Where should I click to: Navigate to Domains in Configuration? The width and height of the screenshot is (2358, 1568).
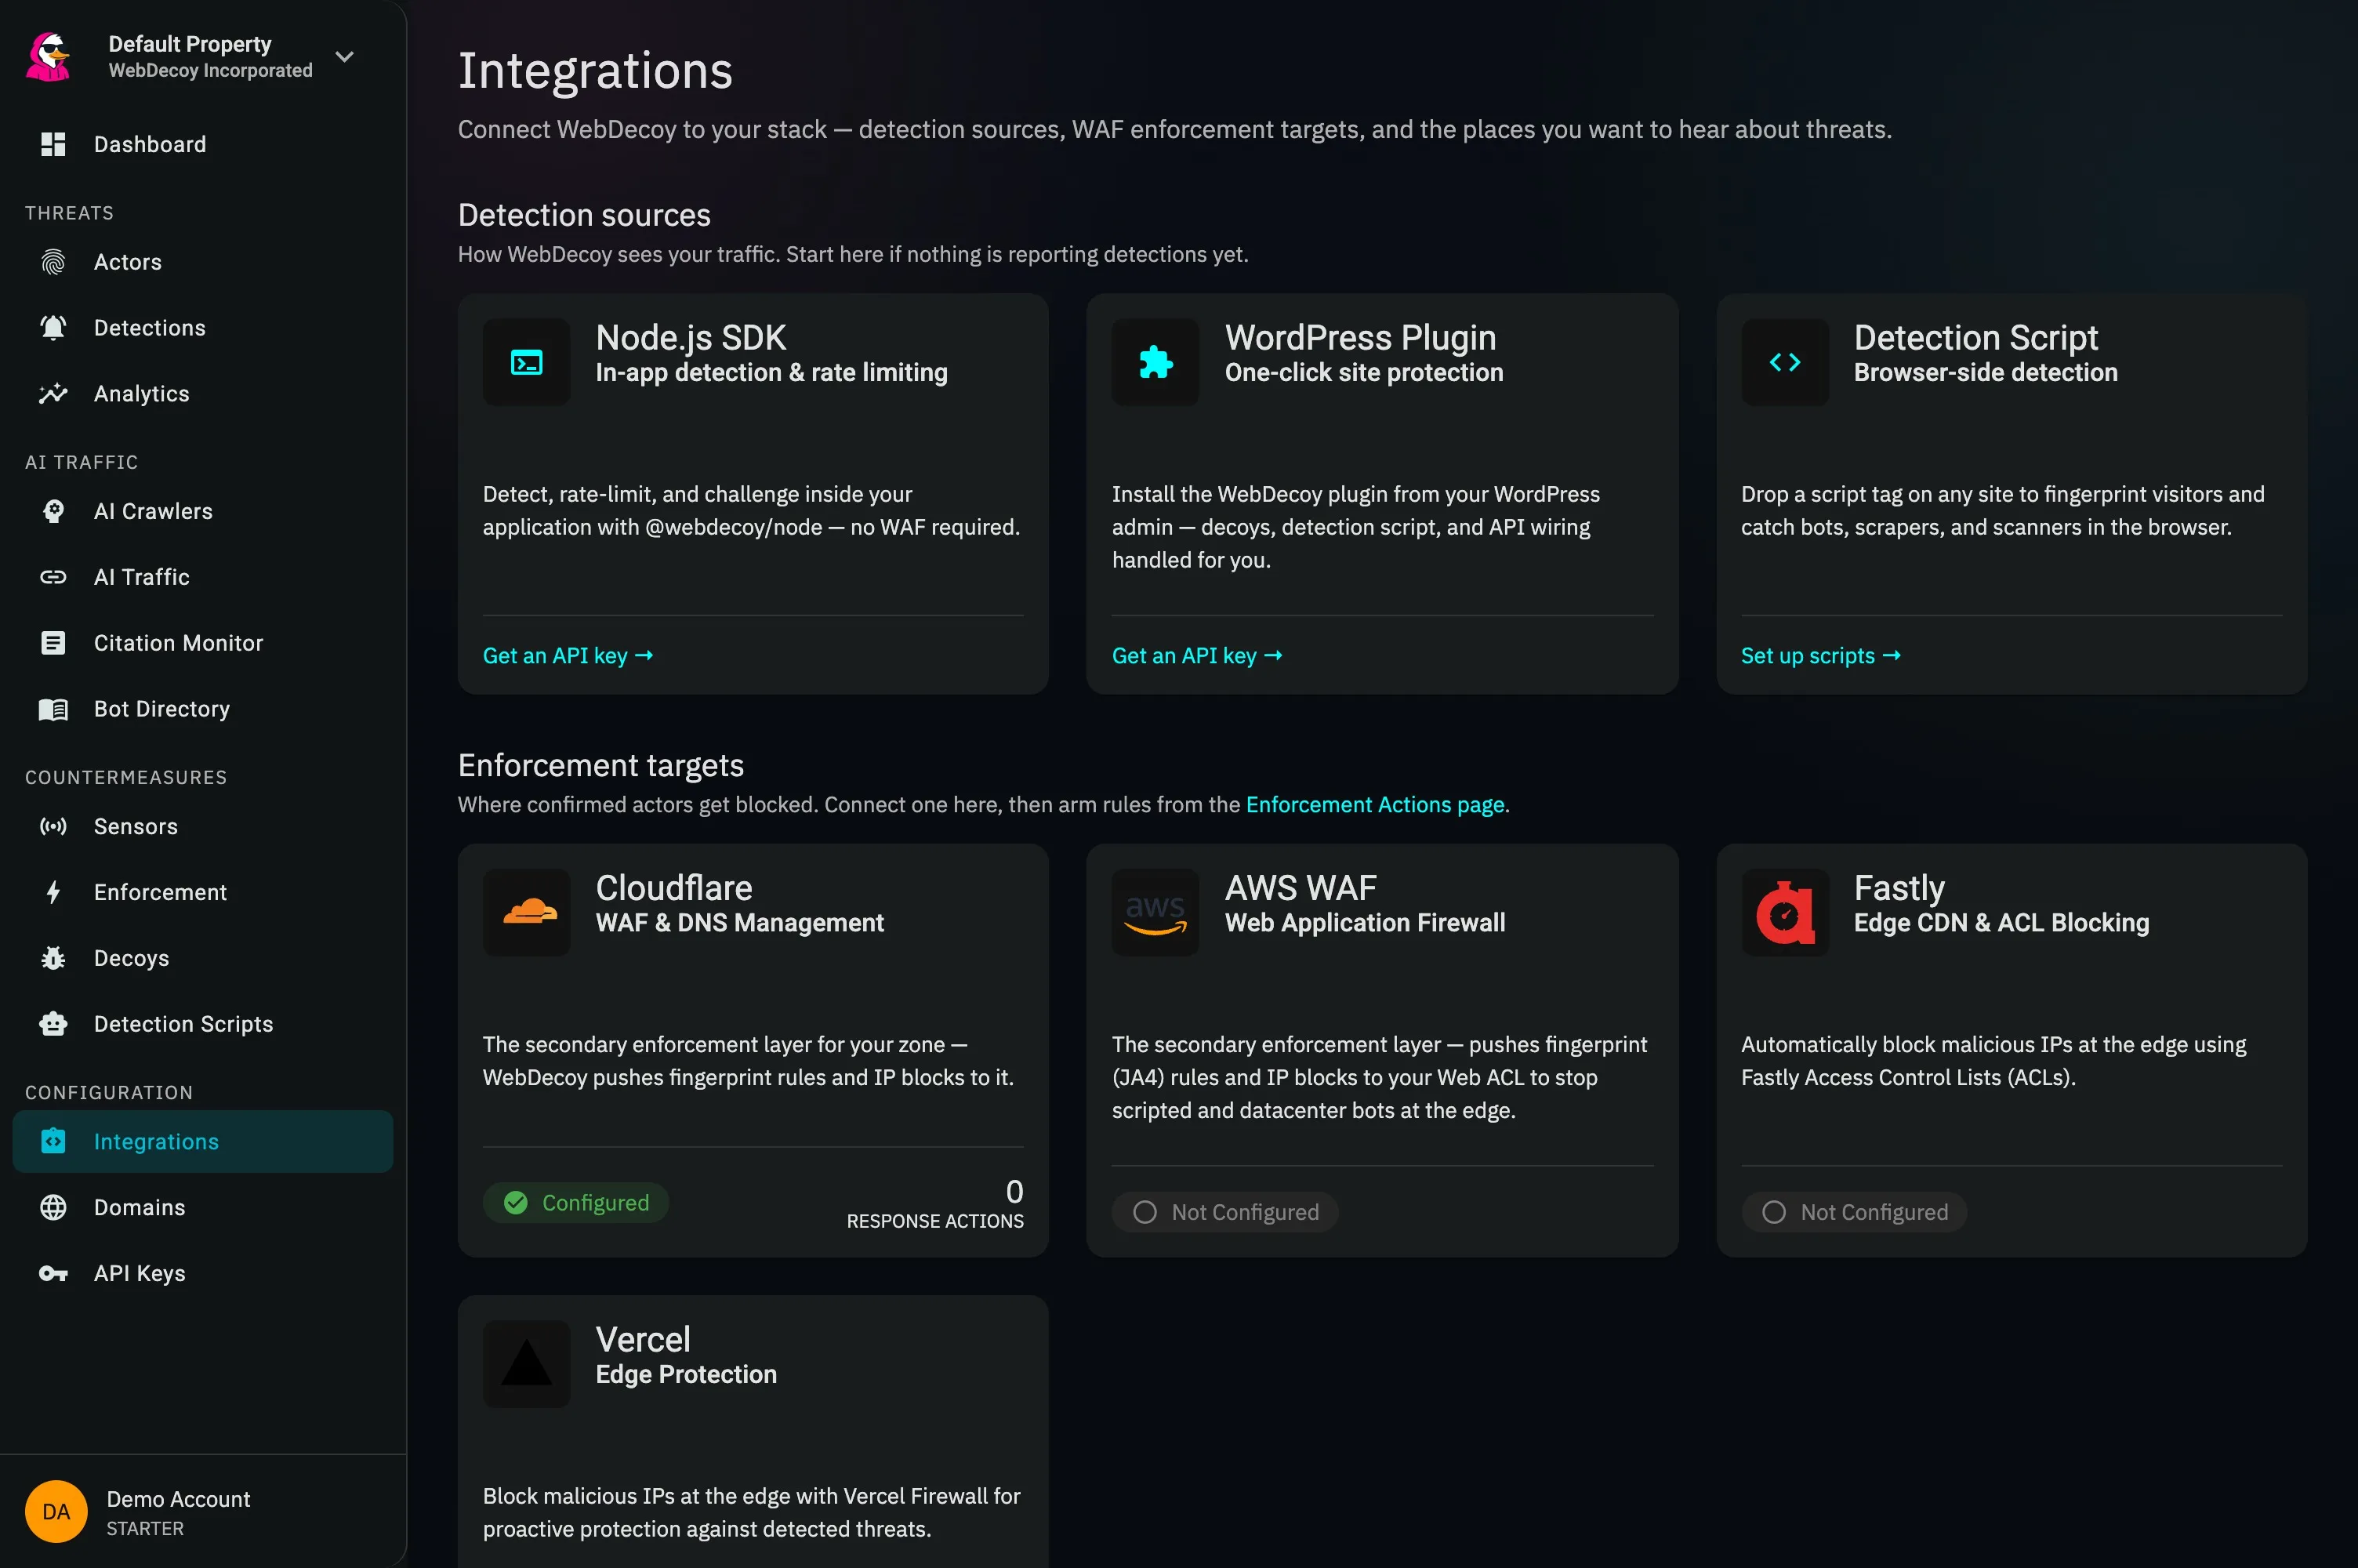tap(203, 1207)
